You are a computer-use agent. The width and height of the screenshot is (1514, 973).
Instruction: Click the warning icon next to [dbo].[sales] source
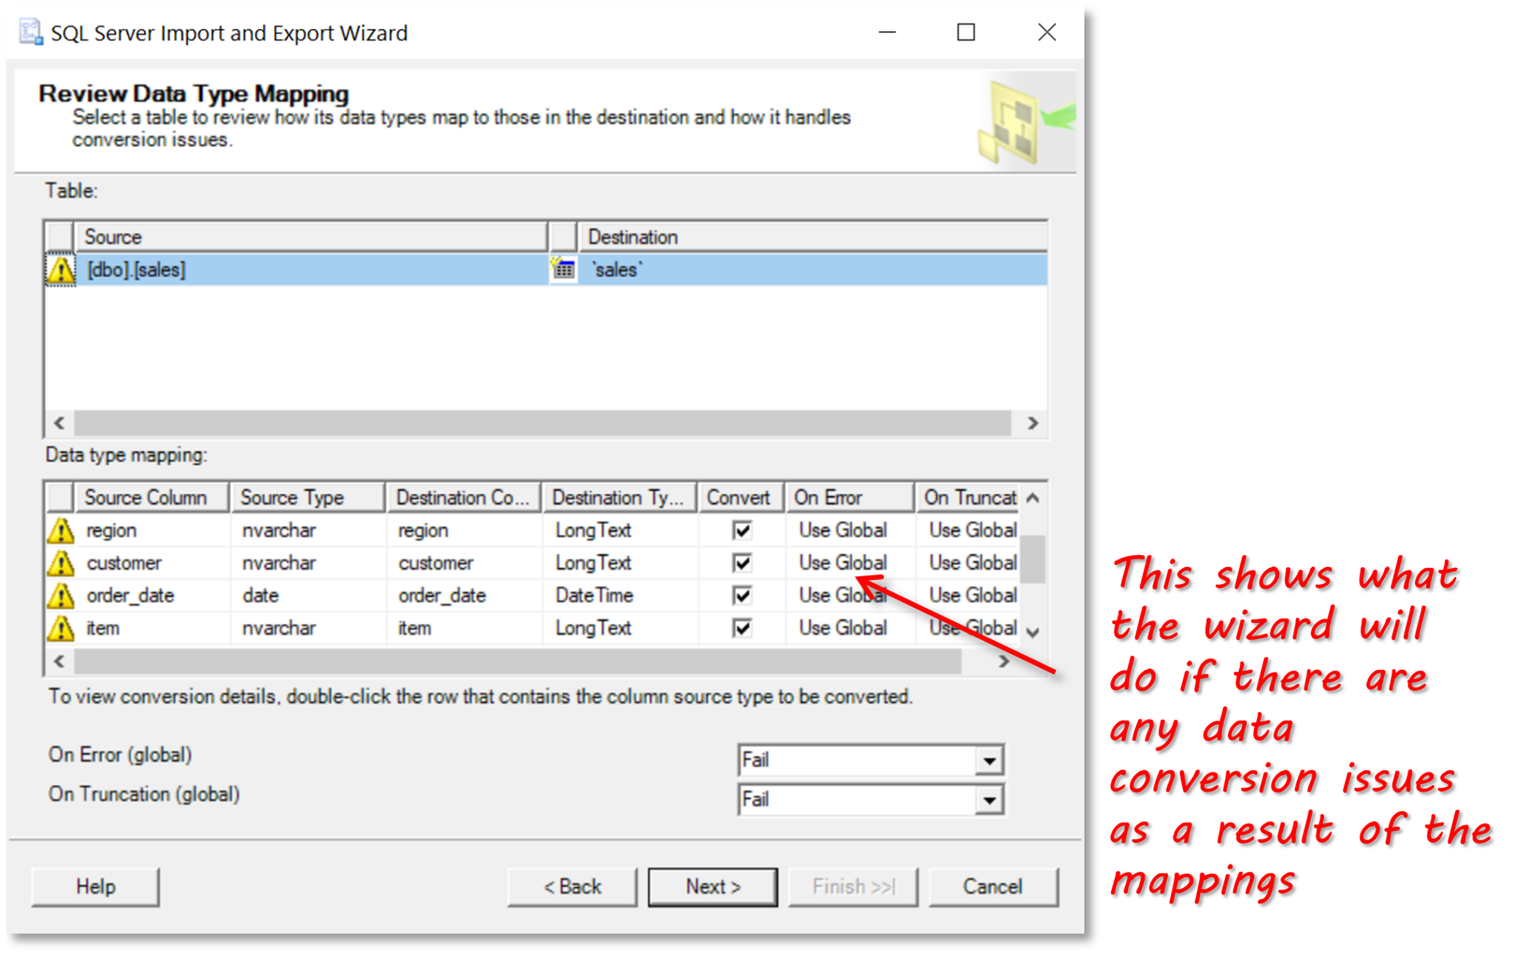[63, 269]
